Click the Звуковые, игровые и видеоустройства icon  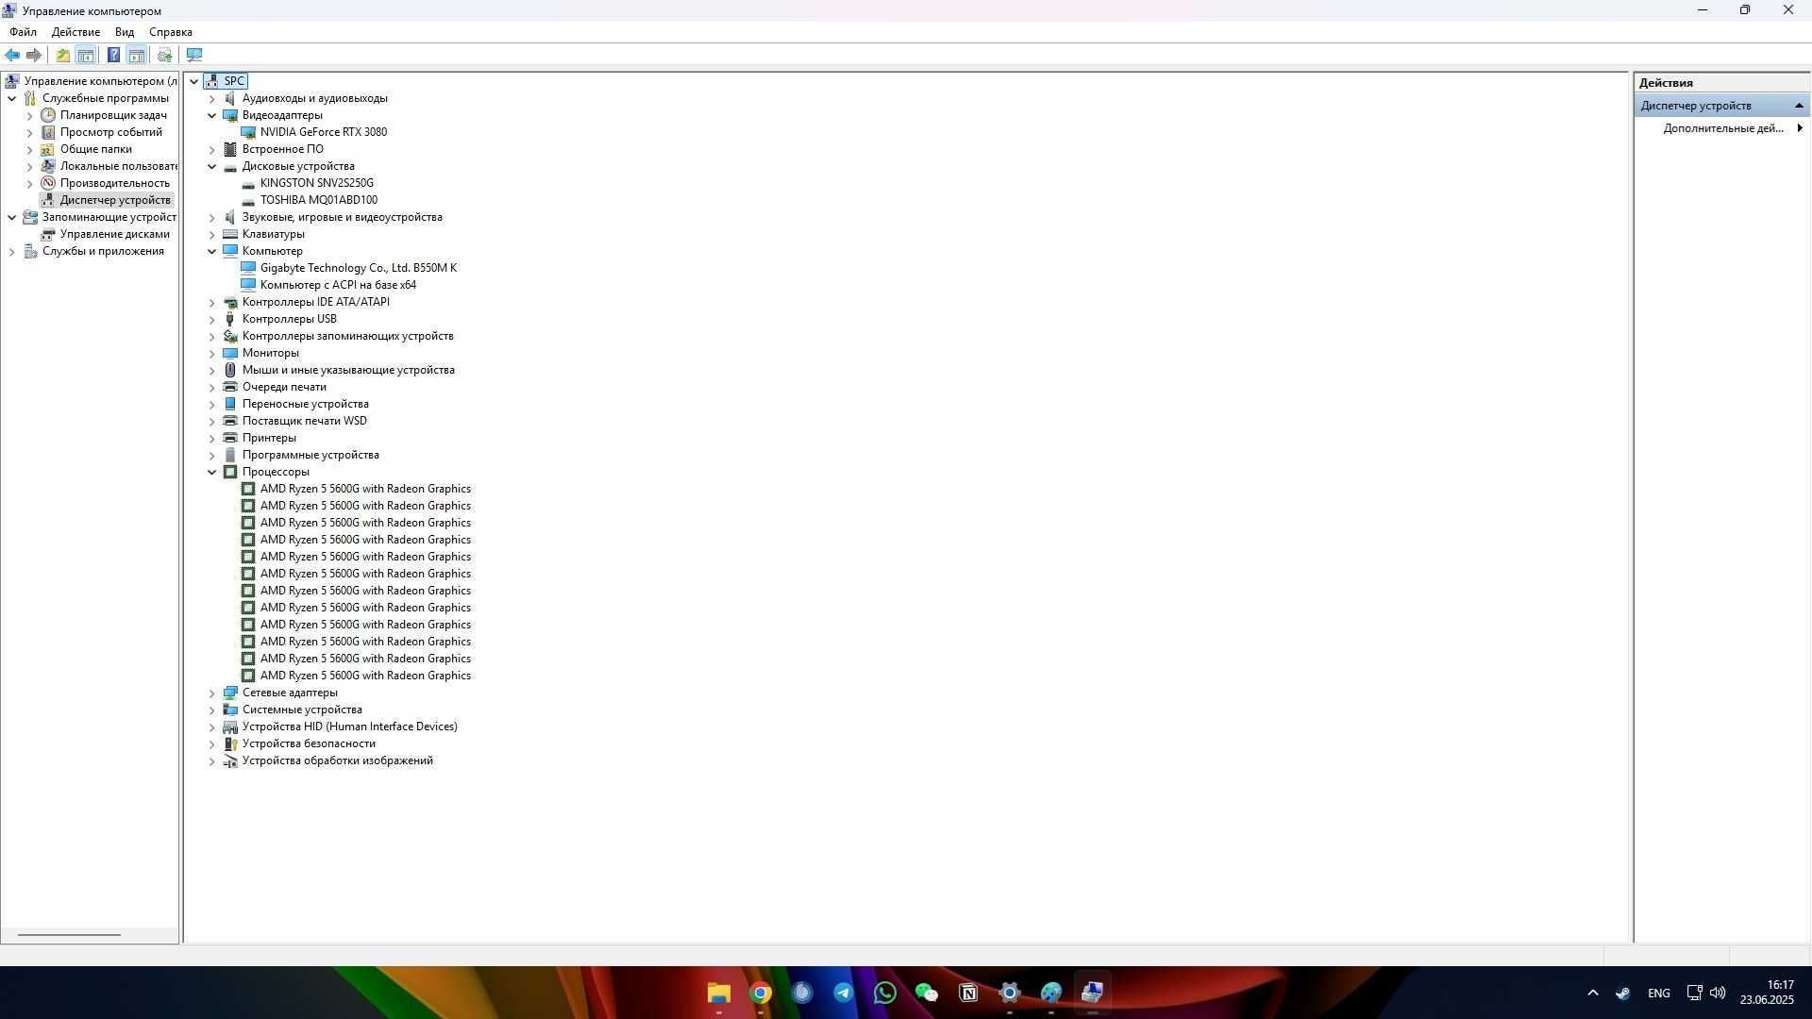(x=230, y=217)
